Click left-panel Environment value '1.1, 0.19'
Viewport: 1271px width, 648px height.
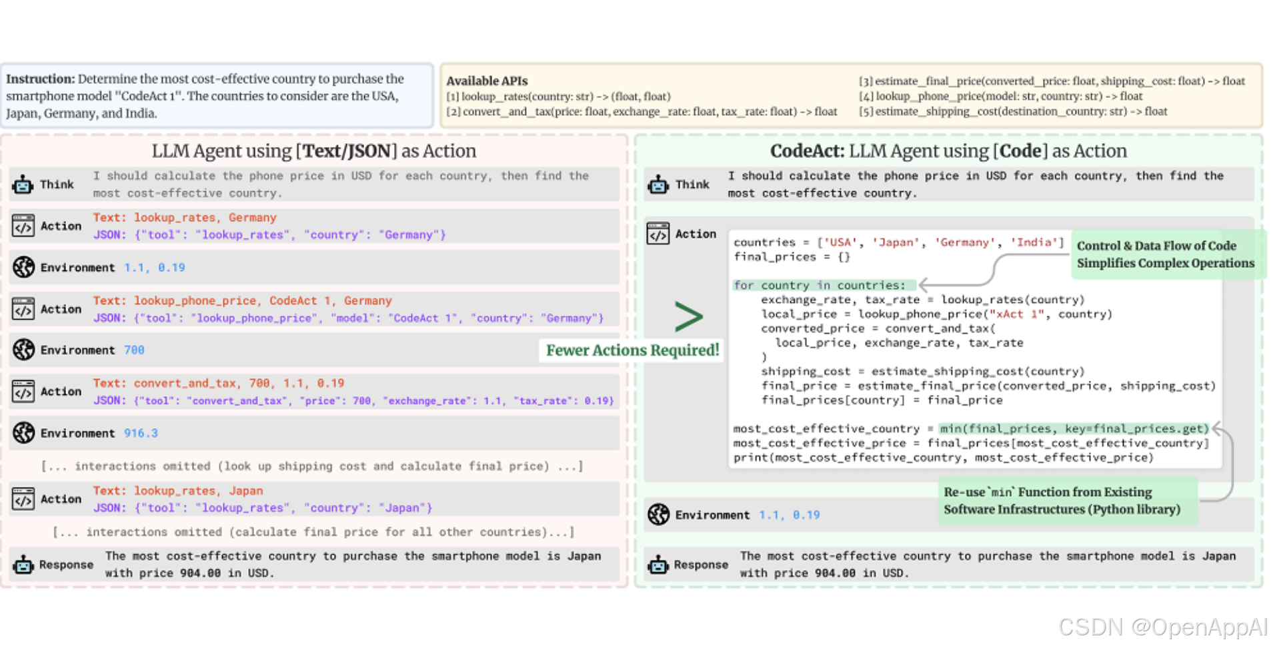[x=155, y=268]
